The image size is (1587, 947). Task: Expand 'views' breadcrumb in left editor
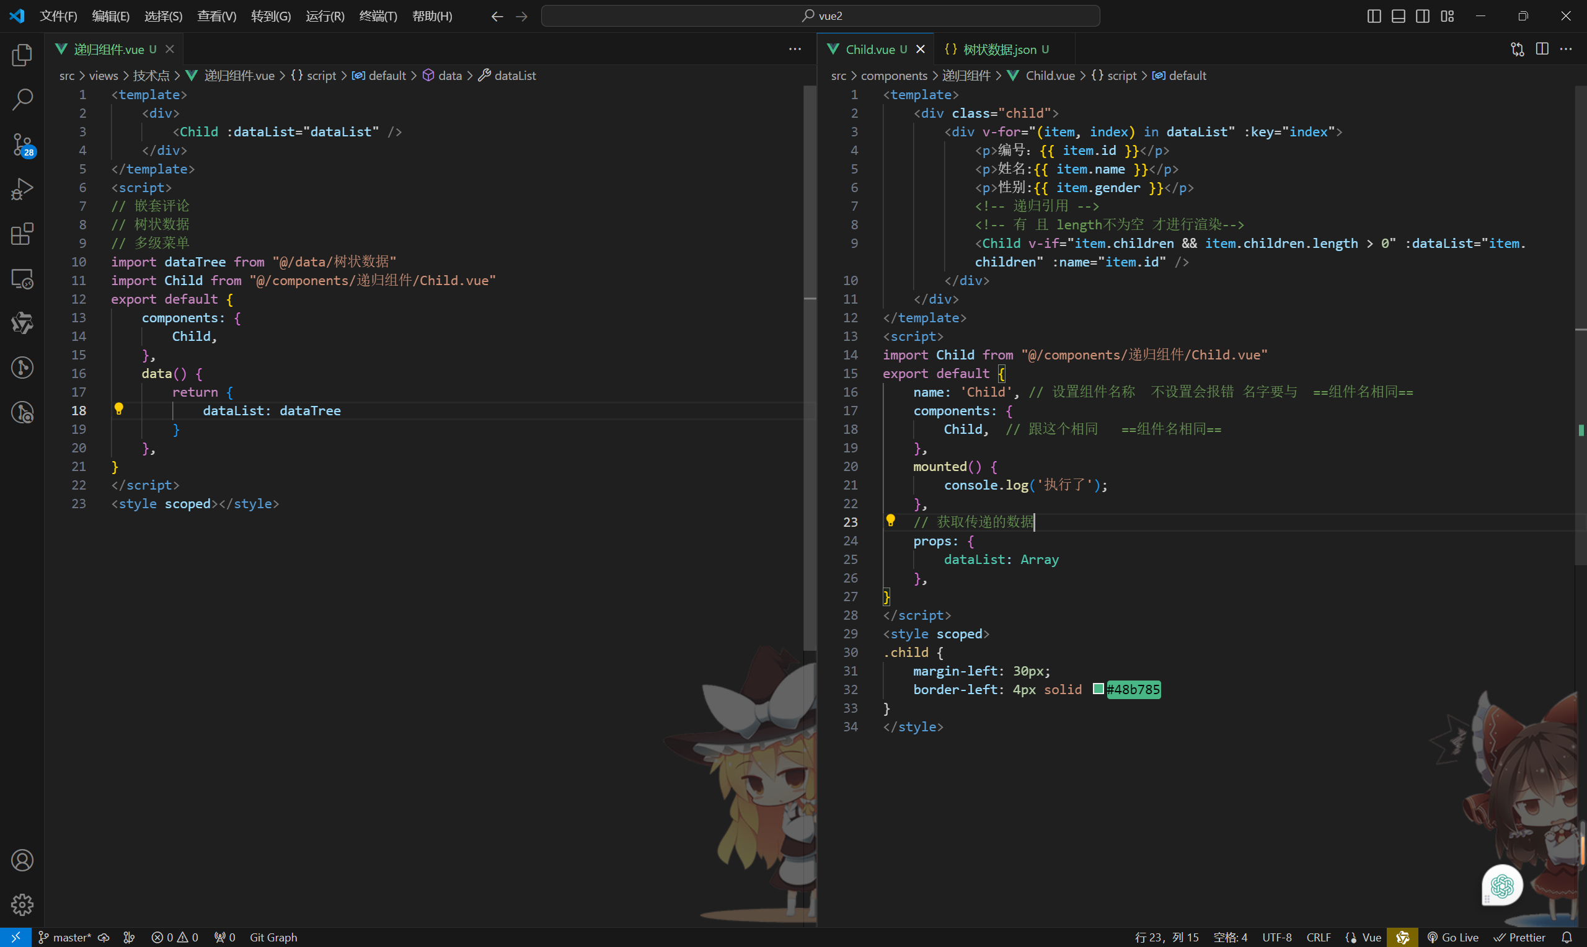104,75
